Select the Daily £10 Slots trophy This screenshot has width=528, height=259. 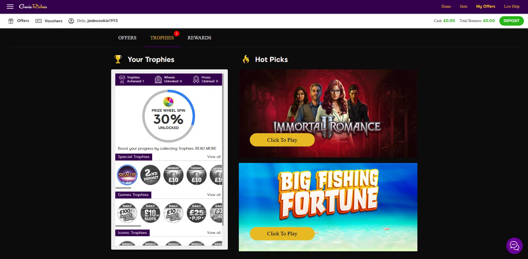150,213
